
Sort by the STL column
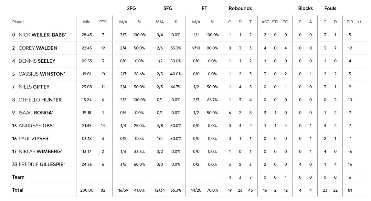tap(275, 22)
